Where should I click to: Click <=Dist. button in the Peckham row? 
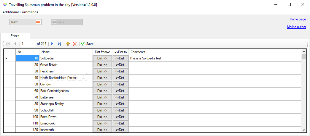120,71
